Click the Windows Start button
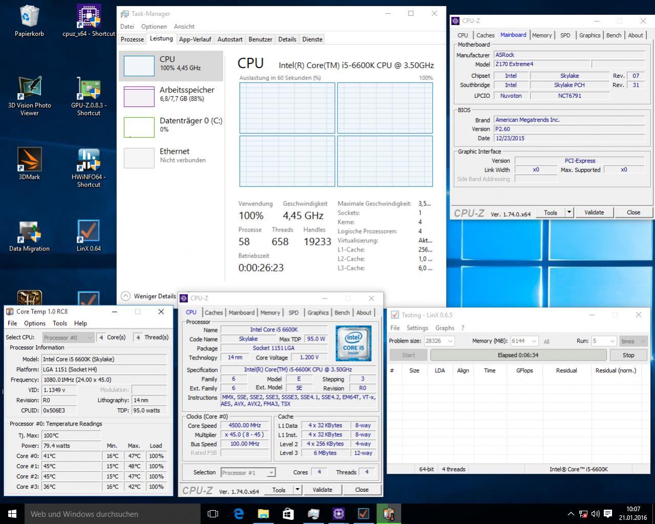This screenshot has height=524, width=655. 12,514
